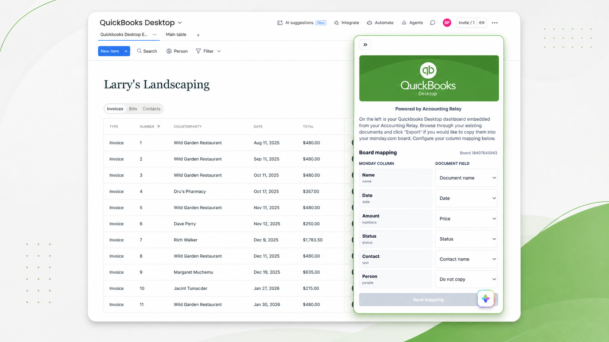Image resolution: width=609 pixels, height=342 pixels.
Task: Select the Contacts tab
Action: (x=152, y=109)
